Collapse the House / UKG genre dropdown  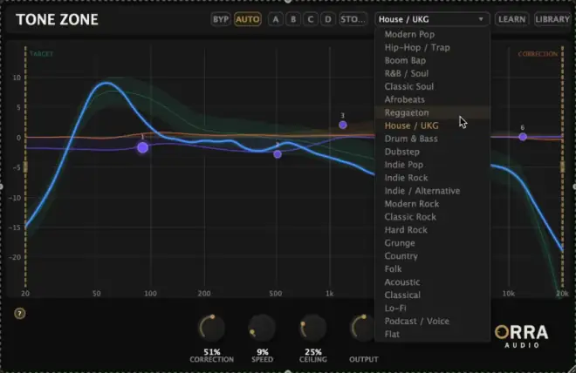click(432, 19)
